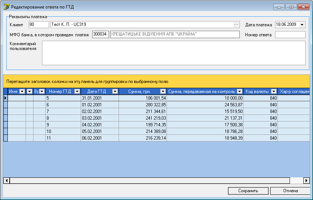Open filter dropdown for Имя column

pos(22,91)
